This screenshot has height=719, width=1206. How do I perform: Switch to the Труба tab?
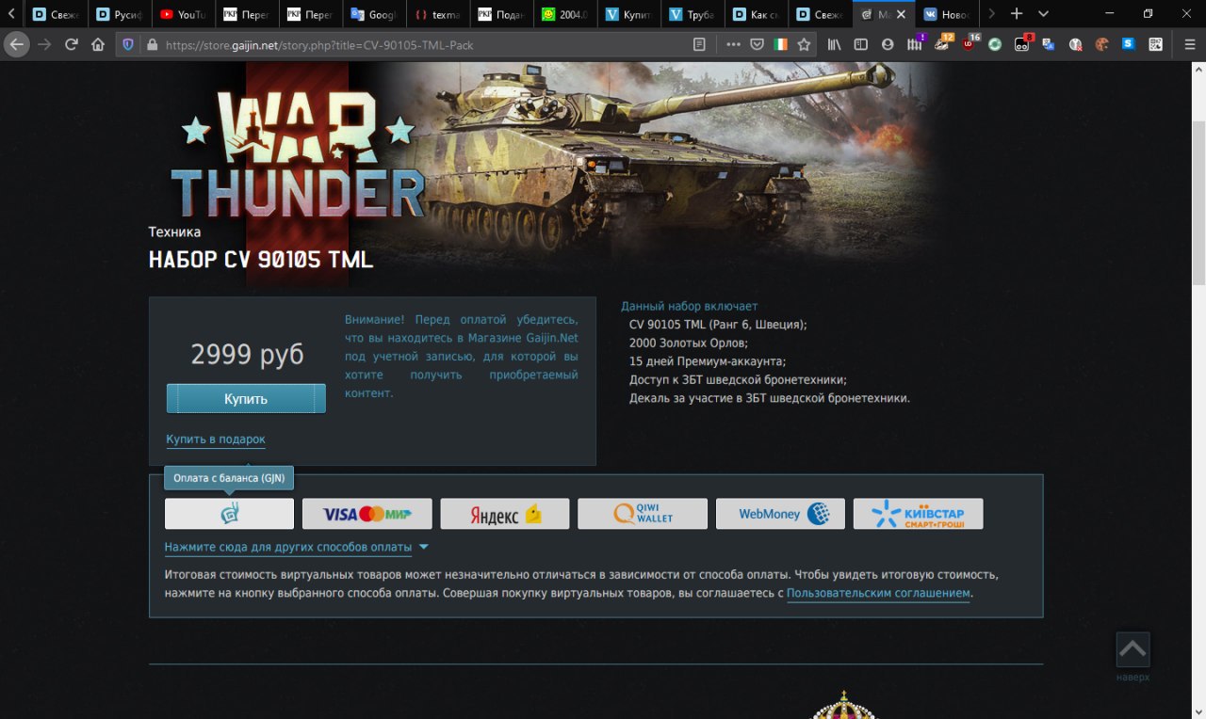(x=693, y=14)
